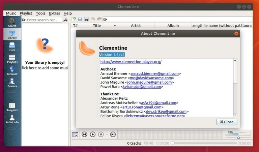
Task: Click the red close icon on About dialog
Action: click(x=236, y=33)
